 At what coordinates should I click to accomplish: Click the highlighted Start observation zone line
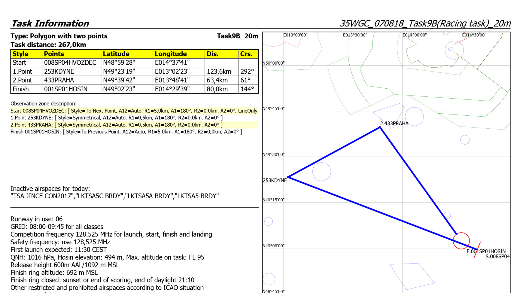tap(134, 111)
